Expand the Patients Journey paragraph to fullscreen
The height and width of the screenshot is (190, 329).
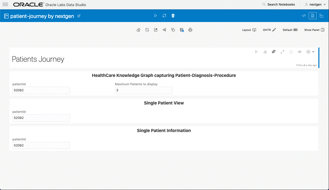click(282, 52)
